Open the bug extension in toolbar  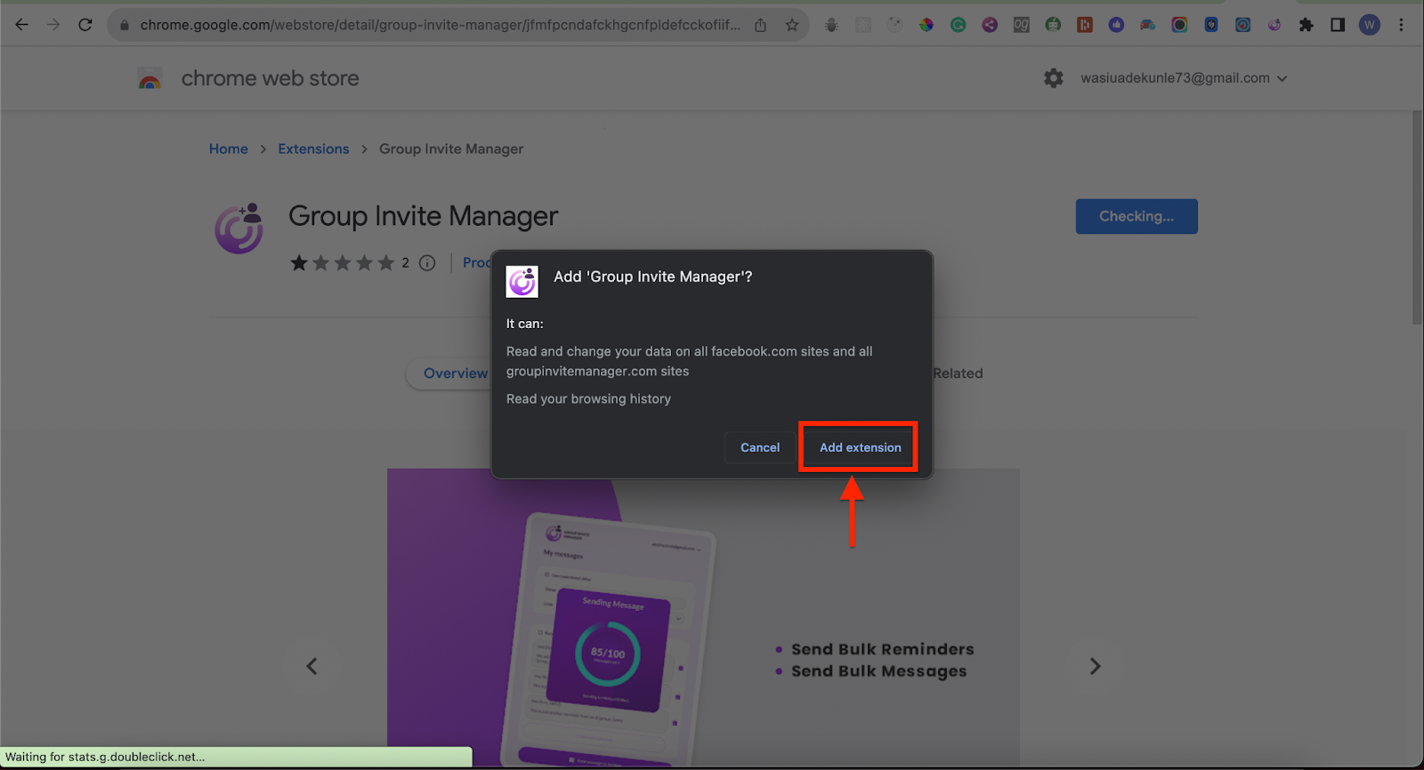(831, 25)
